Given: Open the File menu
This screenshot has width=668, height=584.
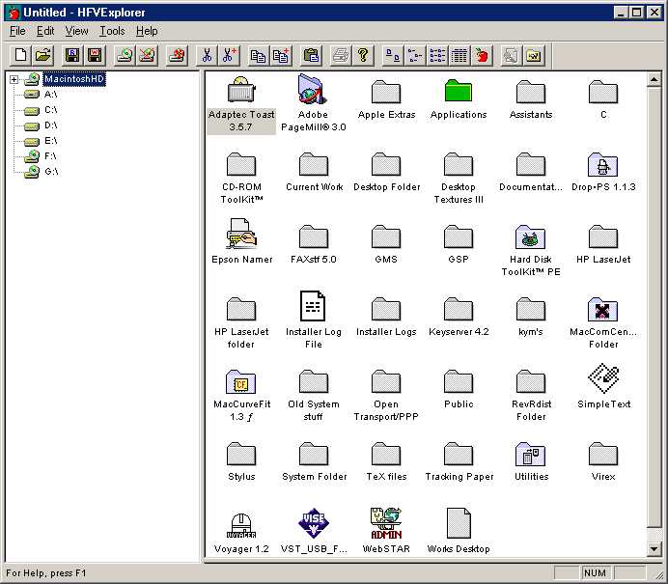Looking at the screenshot, I should pos(17,31).
